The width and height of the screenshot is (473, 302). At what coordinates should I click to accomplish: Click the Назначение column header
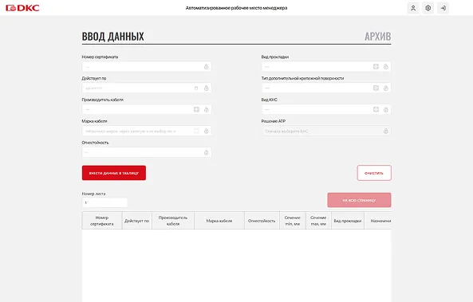coord(378,221)
